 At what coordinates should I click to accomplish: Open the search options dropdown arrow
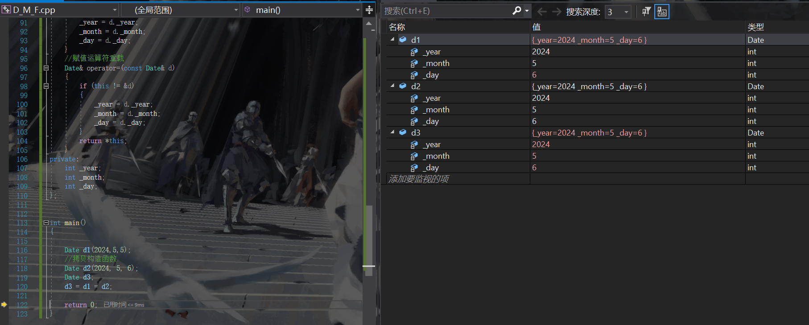click(527, 11)
